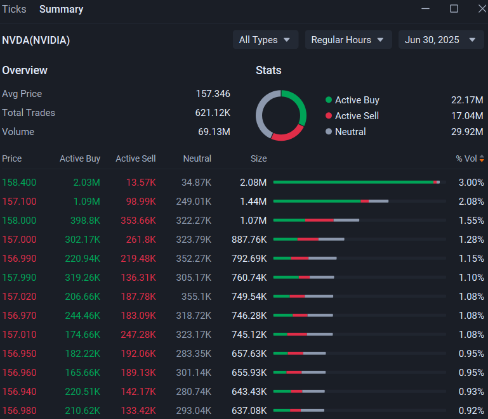Switch to the Ticks tab
This screenshot has height=419, width=488.
14,10
